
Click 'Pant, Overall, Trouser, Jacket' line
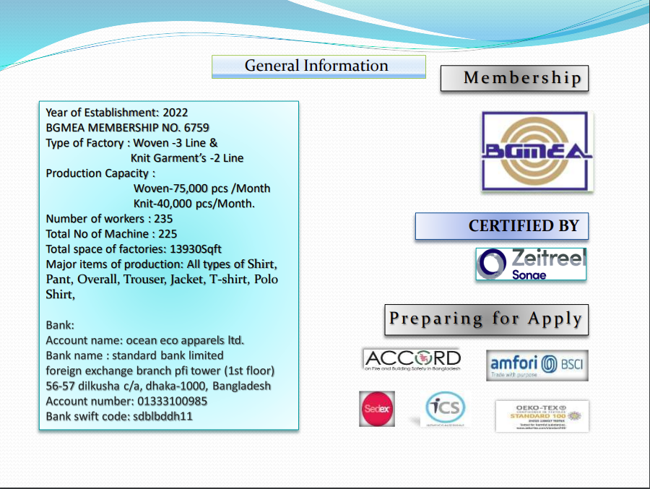tap(162, 280)
